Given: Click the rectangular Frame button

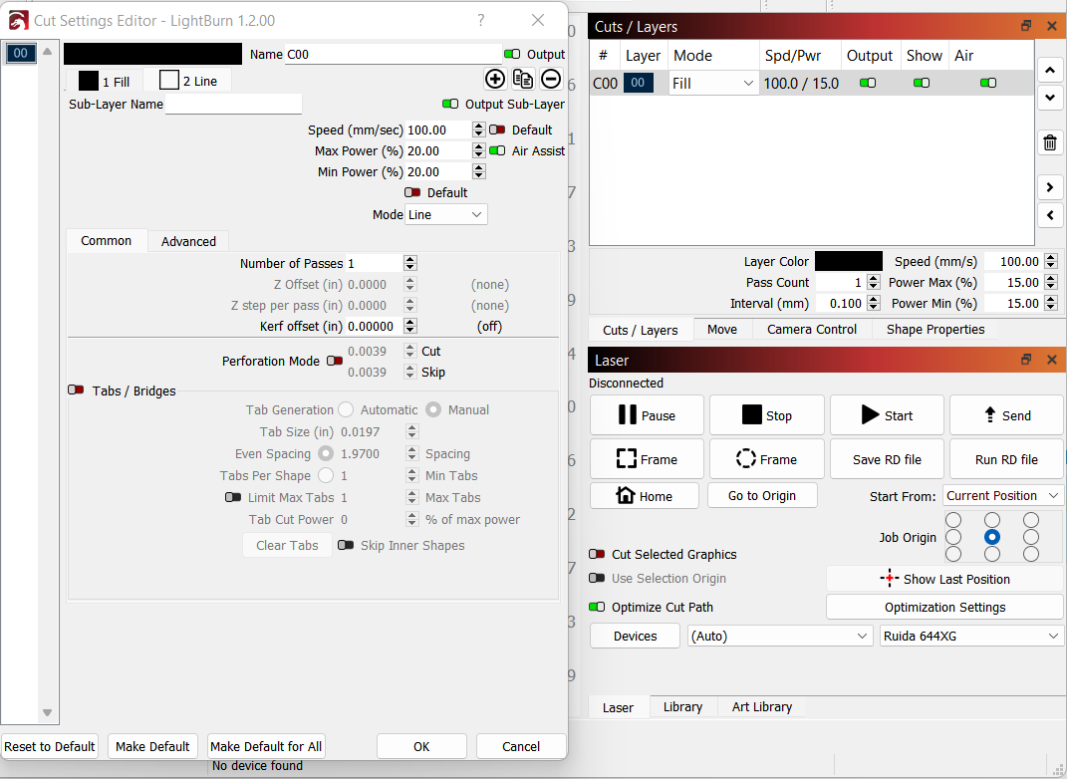Looking at the screenshot, I should [x=647, y=459].
